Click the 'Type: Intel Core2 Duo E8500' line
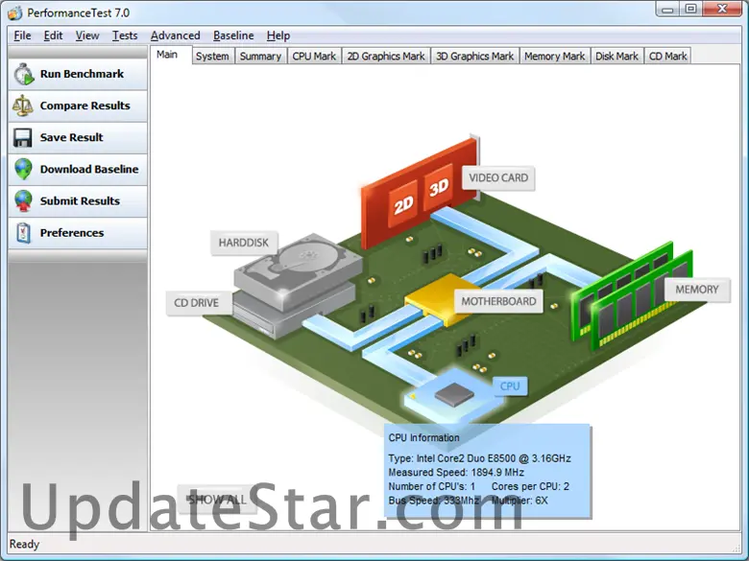749x561 pixels. point(479,458)
